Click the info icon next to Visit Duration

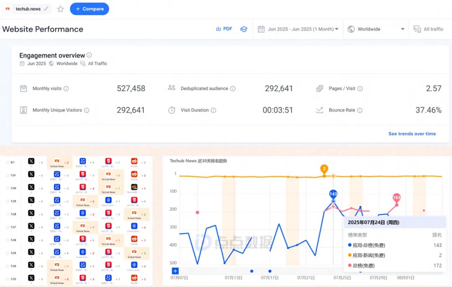click(x=213, y=110)
